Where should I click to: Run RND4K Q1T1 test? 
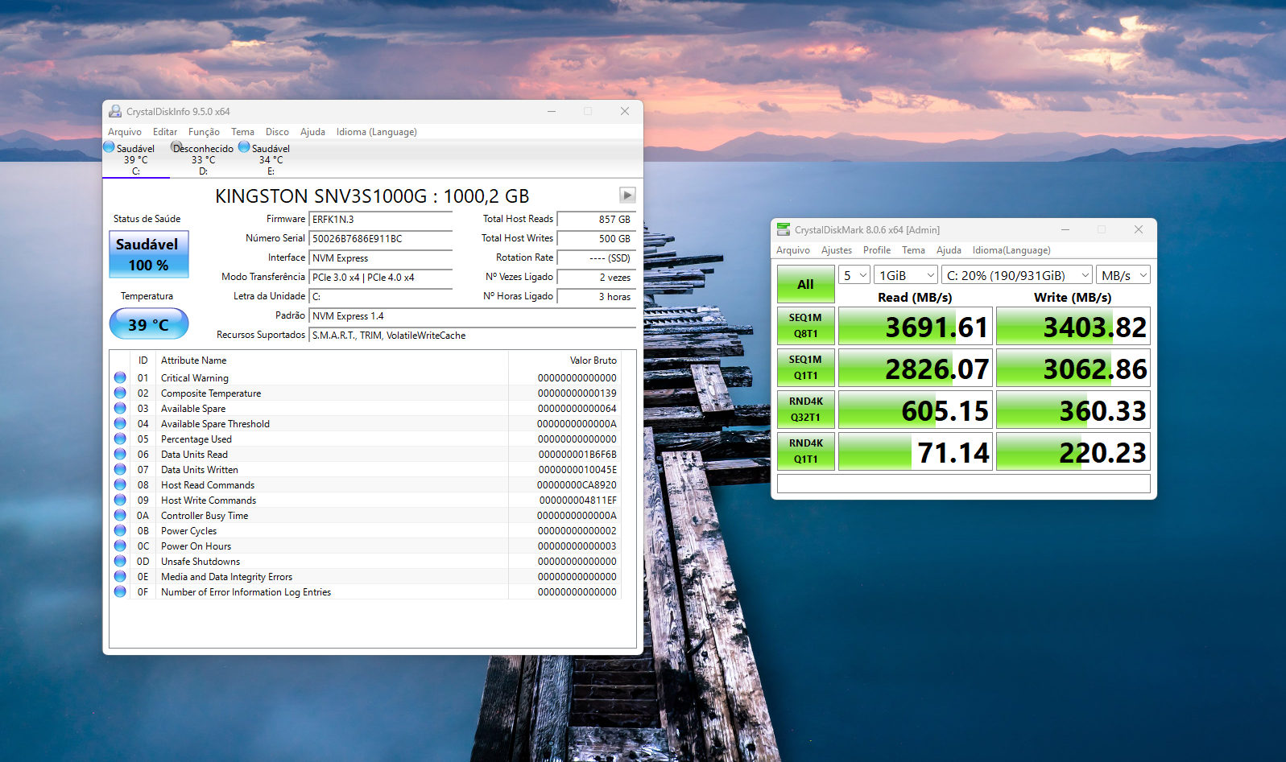pos(805,451)
